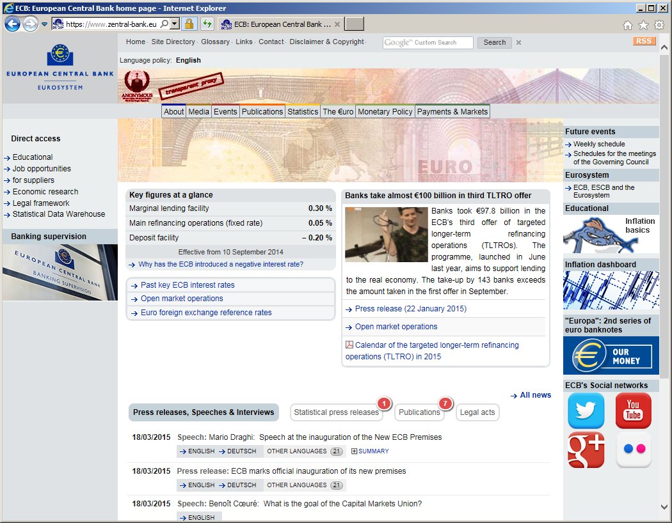672x523 pixels.
Task: Open the address bar dropdown arrow
Action: tap(175, 24)
